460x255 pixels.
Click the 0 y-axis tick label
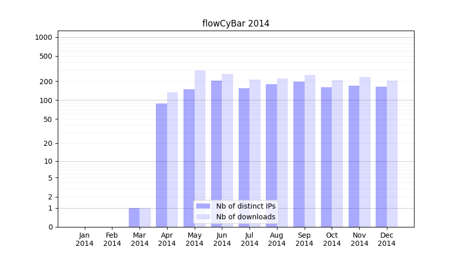[x=50, y=227]
